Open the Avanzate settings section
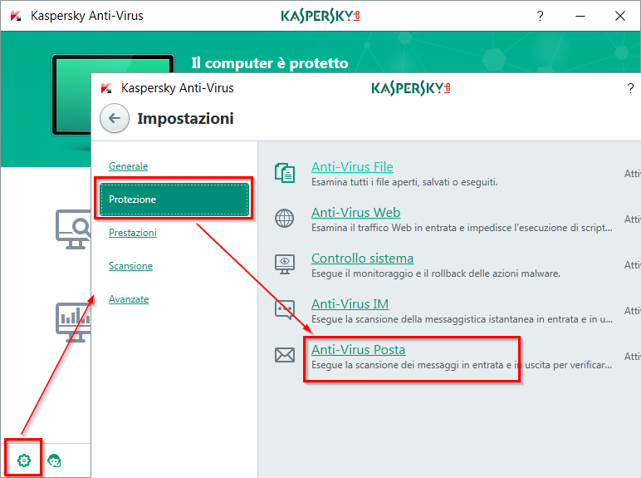The image size is (641, 478). tap(129, 299)
